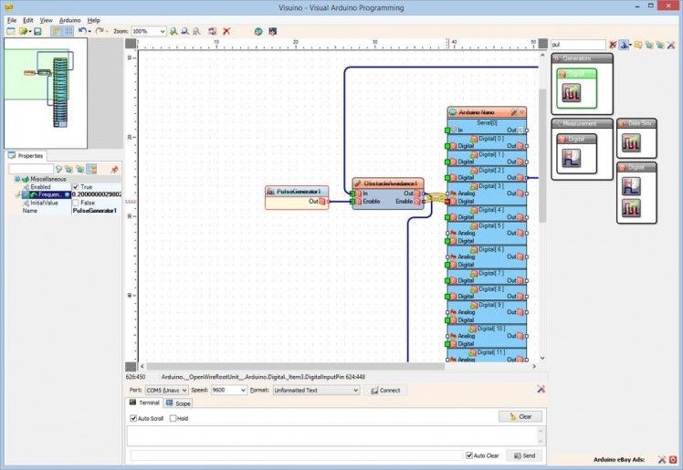Click the Zoom In magnifier icon
This screenshot has height=470, width=683.
[x=173, y=31]
